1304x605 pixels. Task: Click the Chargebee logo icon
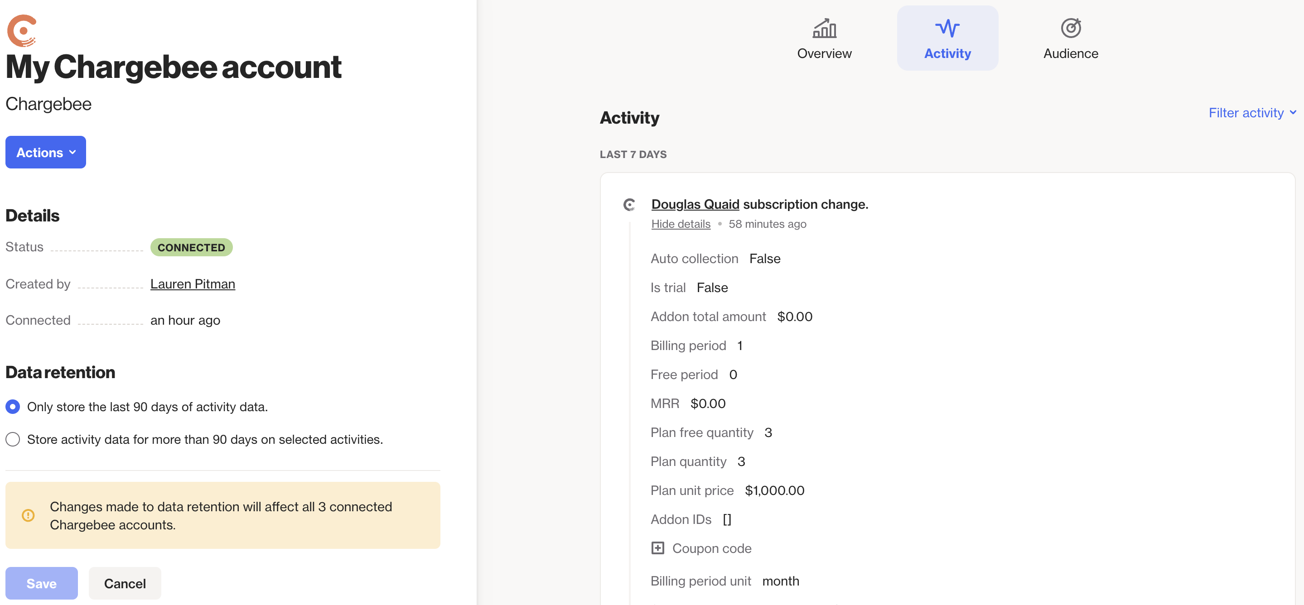tap(22, 30)
